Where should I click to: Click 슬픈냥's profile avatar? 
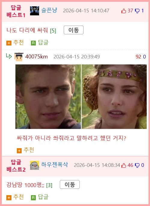[x=35, y=11]
